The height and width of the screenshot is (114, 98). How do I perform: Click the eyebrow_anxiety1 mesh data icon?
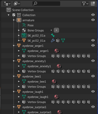[24, 66]
